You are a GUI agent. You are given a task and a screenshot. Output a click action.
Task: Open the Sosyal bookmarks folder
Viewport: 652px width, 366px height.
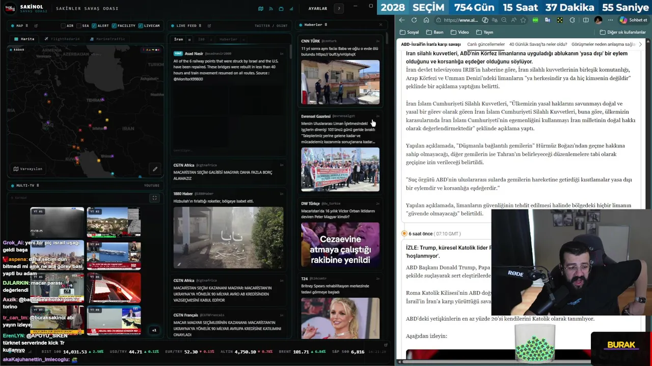point(409,32)
